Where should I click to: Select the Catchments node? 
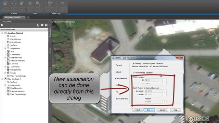(x=15, y=55)
